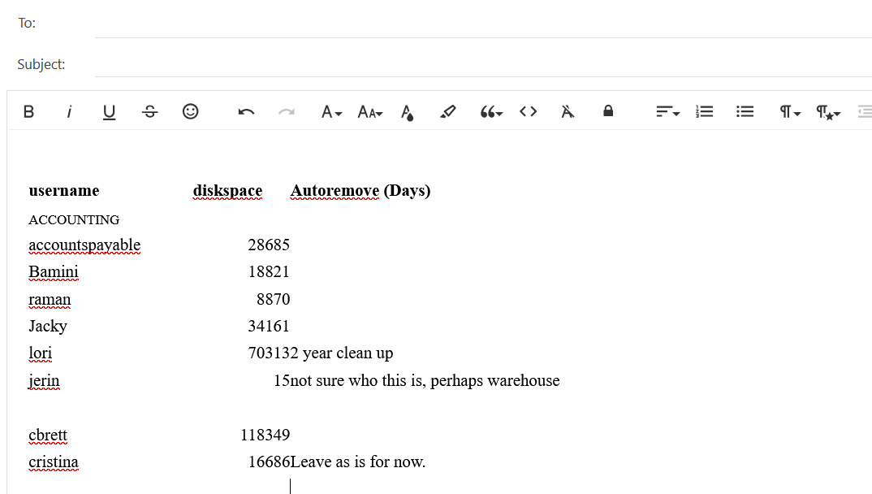Screen dimensions: 872x494
Task: Expand the quote options dropdown
Action: pyautogui.click(x=490, y=111)
